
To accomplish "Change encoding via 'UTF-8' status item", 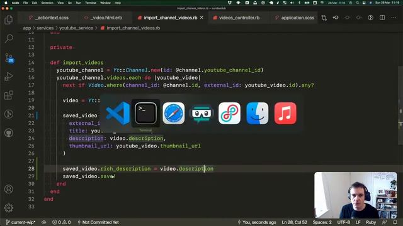I will (343, 222).
